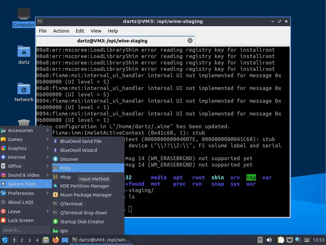Click the menu Search field
Viewport: 326px width, 245px height.
[26, 230]
